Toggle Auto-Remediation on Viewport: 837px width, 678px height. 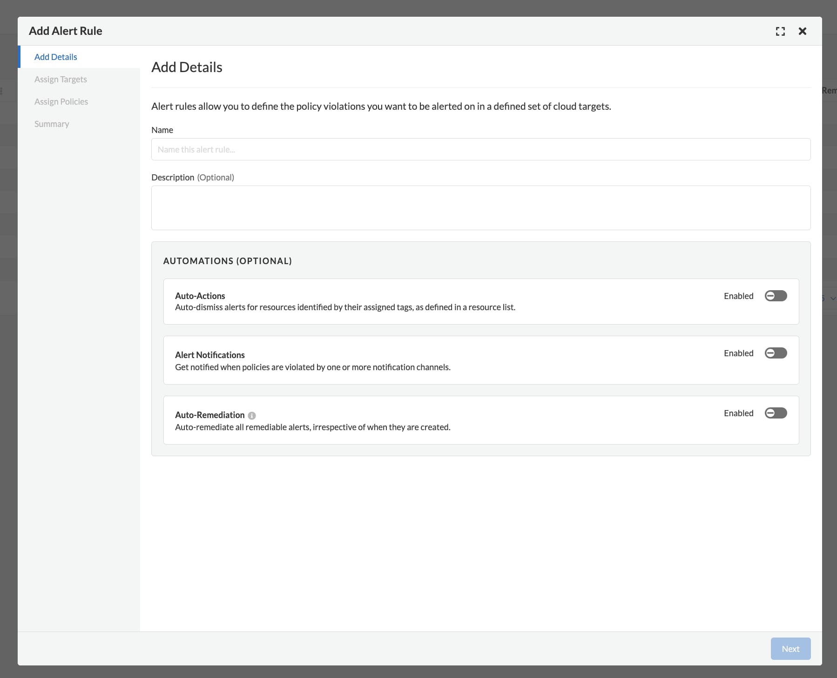coord(776,413)
